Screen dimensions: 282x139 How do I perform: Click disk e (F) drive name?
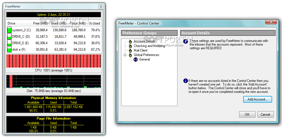pyautogui.click(x=19, y=50)
